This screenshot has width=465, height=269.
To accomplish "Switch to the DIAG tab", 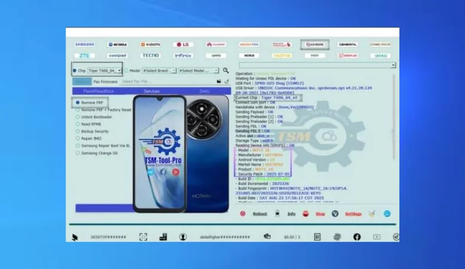I will click(204, 91).
